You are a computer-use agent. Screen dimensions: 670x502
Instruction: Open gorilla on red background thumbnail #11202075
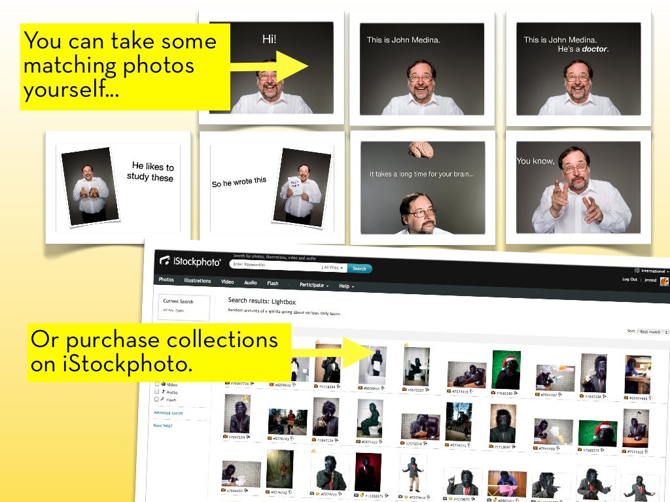point(368,472)
